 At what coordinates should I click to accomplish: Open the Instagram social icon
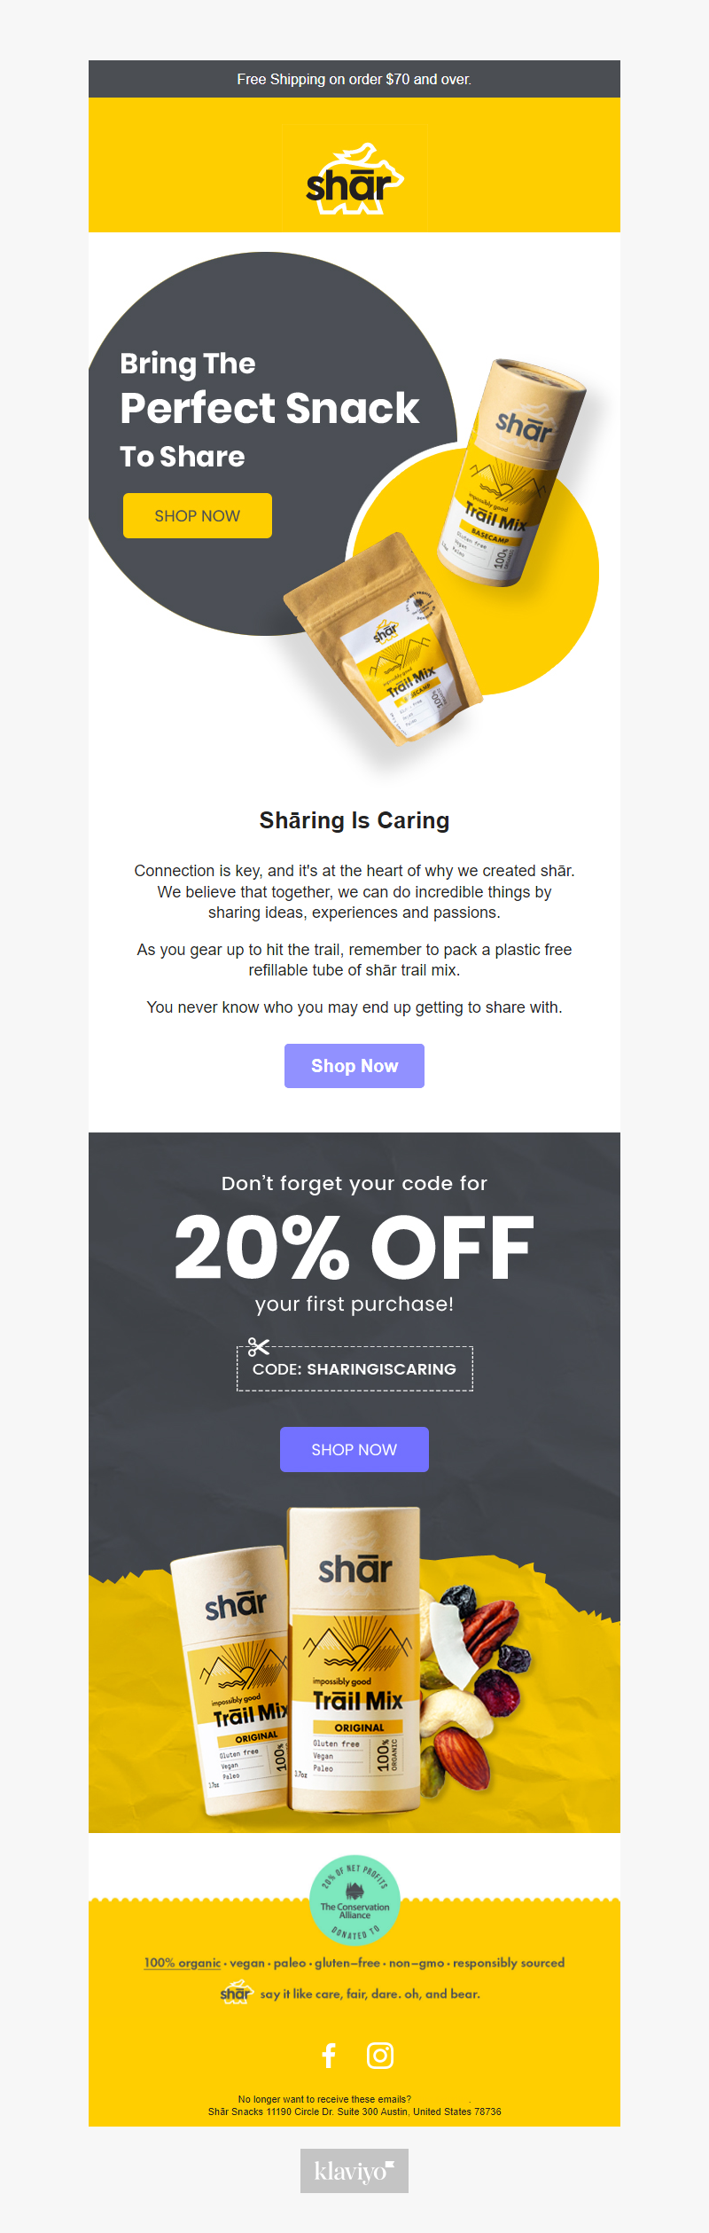[x=380, y=2055]
